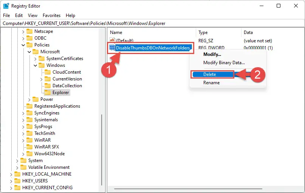The image size is (305, 193).
Task: Choose Rename from the context menu
Action: point(228,83)
